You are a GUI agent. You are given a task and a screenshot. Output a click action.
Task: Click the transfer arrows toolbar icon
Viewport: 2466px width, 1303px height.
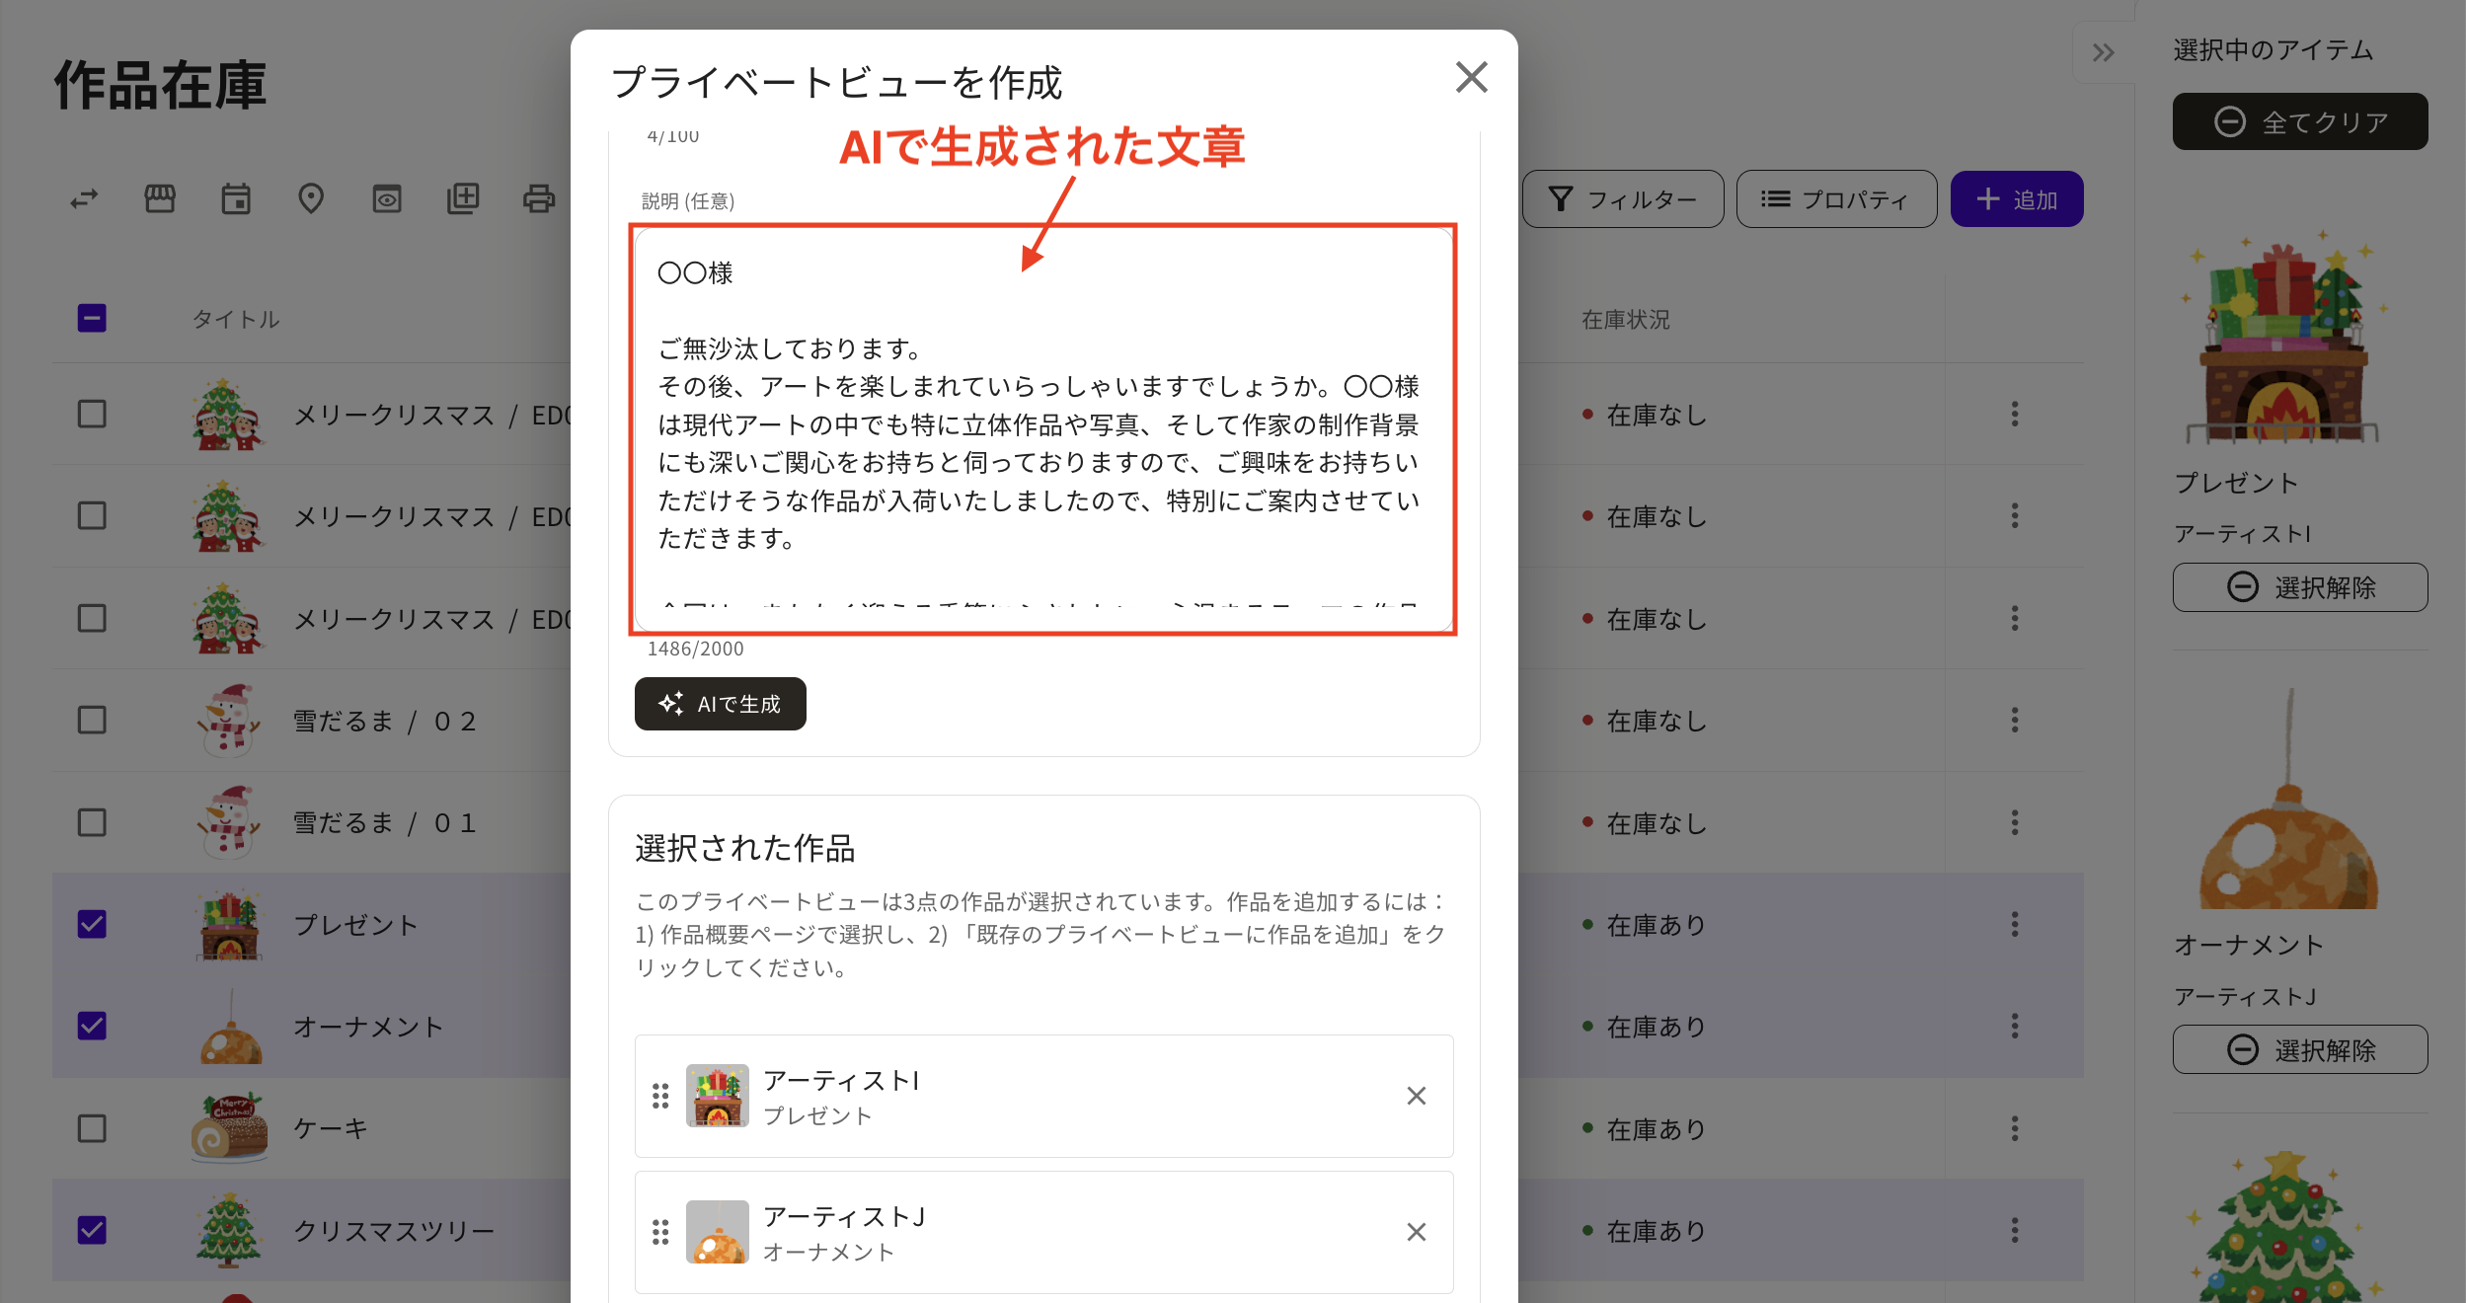click(x=84, y=199)
